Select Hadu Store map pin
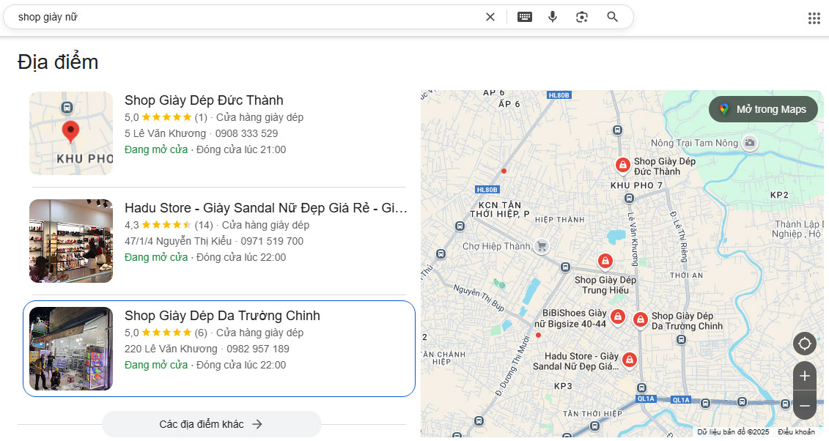This screenshot has height=441, width=829. (x=629, y=360)
